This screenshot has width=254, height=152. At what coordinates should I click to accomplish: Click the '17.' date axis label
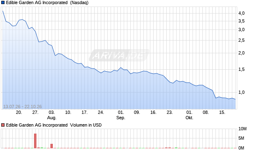(84, 112)
